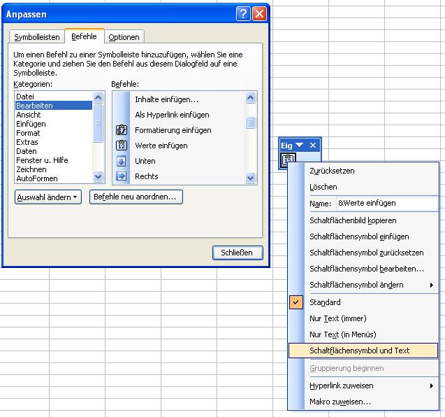Click the Name field containing &Werte einfügen
The image size is (445, 417).
(x=385, y=203)
